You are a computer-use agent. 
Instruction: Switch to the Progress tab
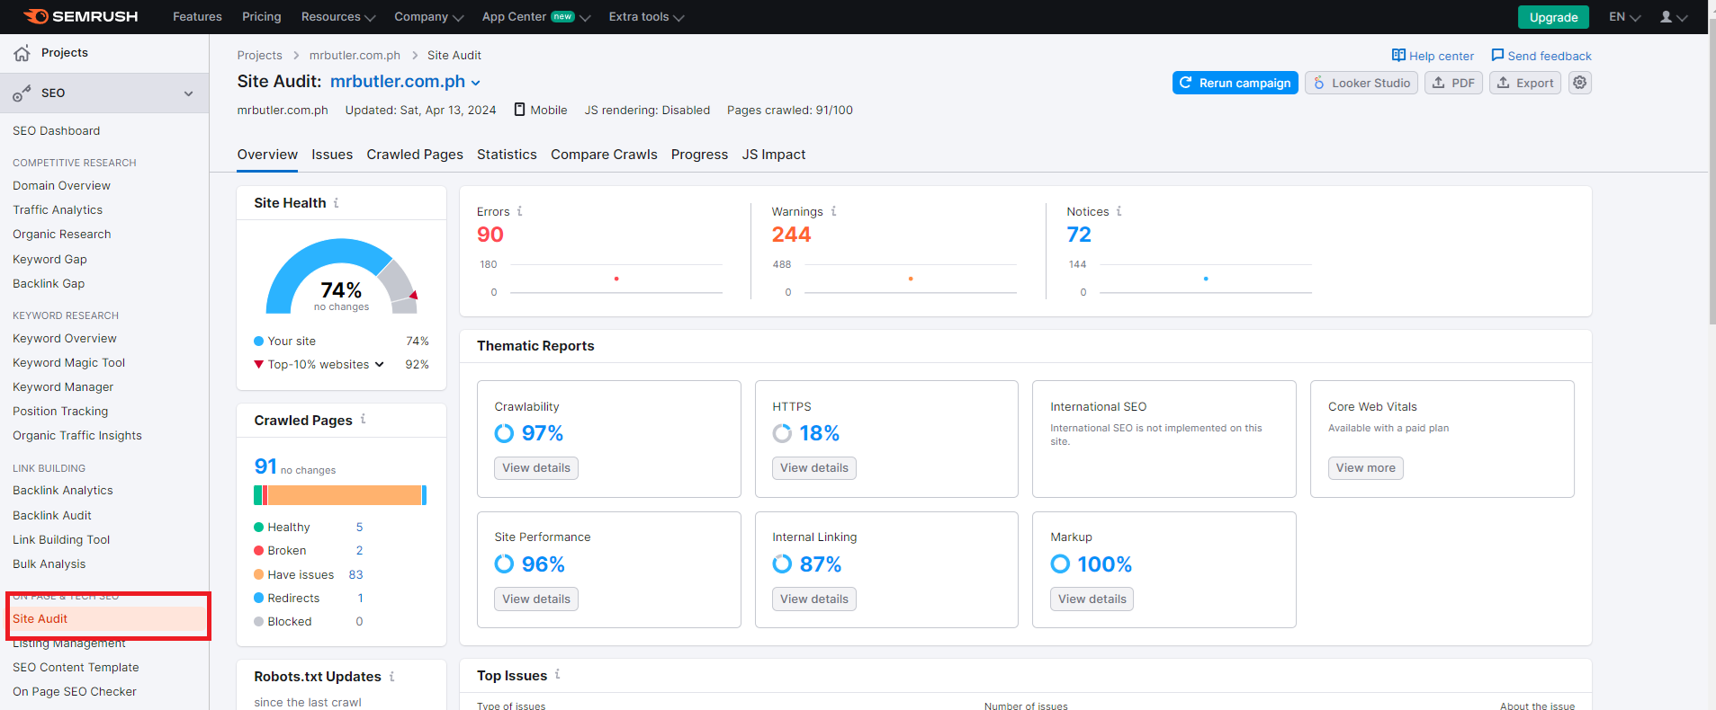(699, 155)
